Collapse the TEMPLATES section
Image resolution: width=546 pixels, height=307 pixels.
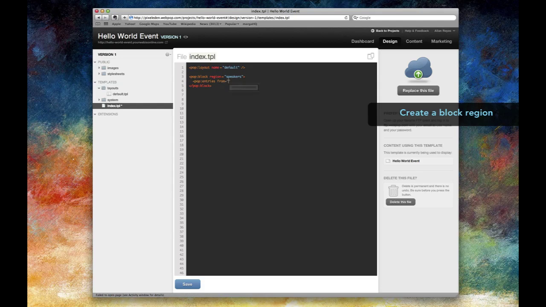pos(95,82)
